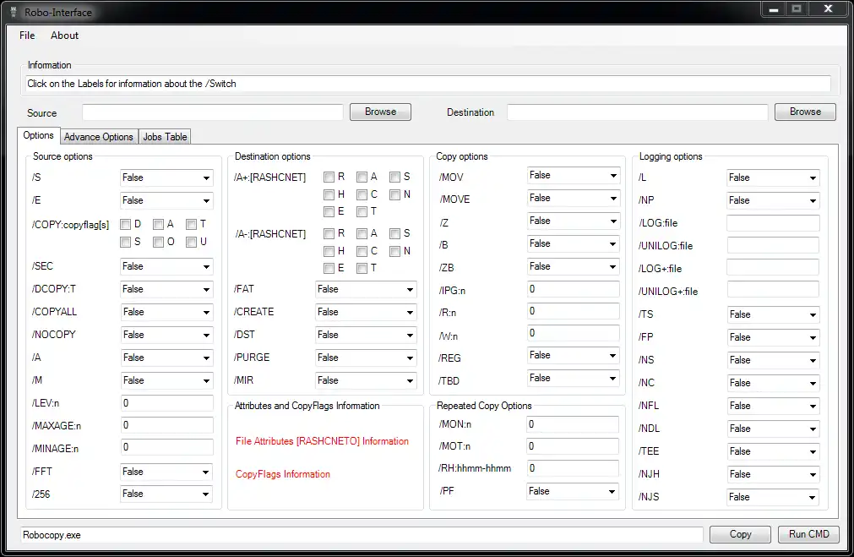Click the Copy button
The height and width of the screenshot is (557, 854).
click(x=740, y=534)
